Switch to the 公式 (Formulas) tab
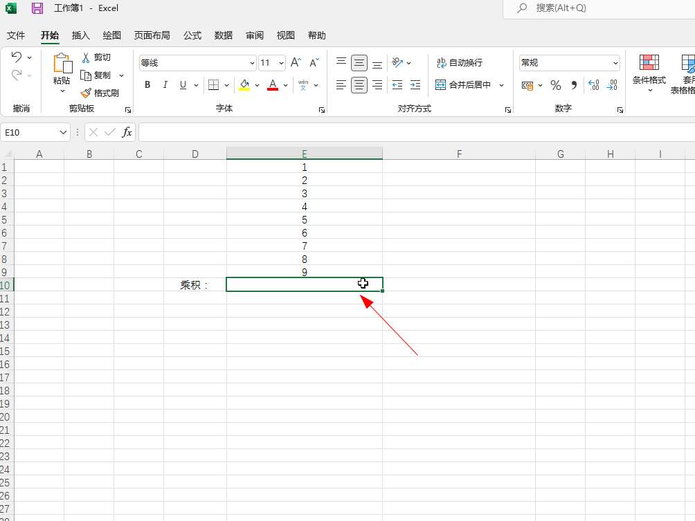This screenshot has height=521, width=695. point(192,35)
